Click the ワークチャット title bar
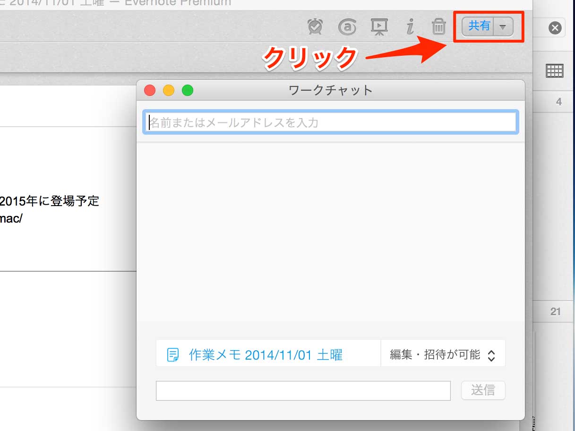The height and width of the screenshot is (431, 575). pyautogui.click(x=330, y=90)
